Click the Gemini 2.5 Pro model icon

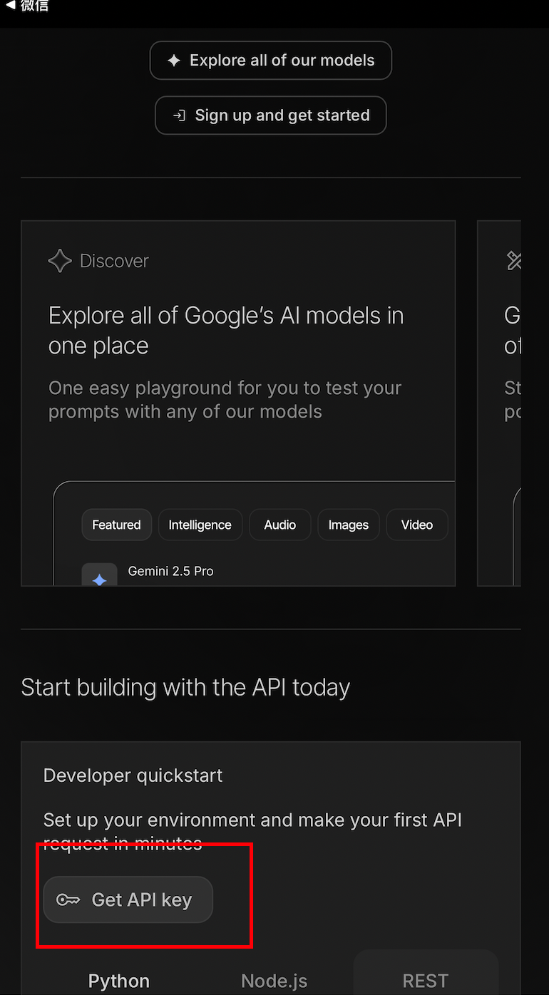99,577
